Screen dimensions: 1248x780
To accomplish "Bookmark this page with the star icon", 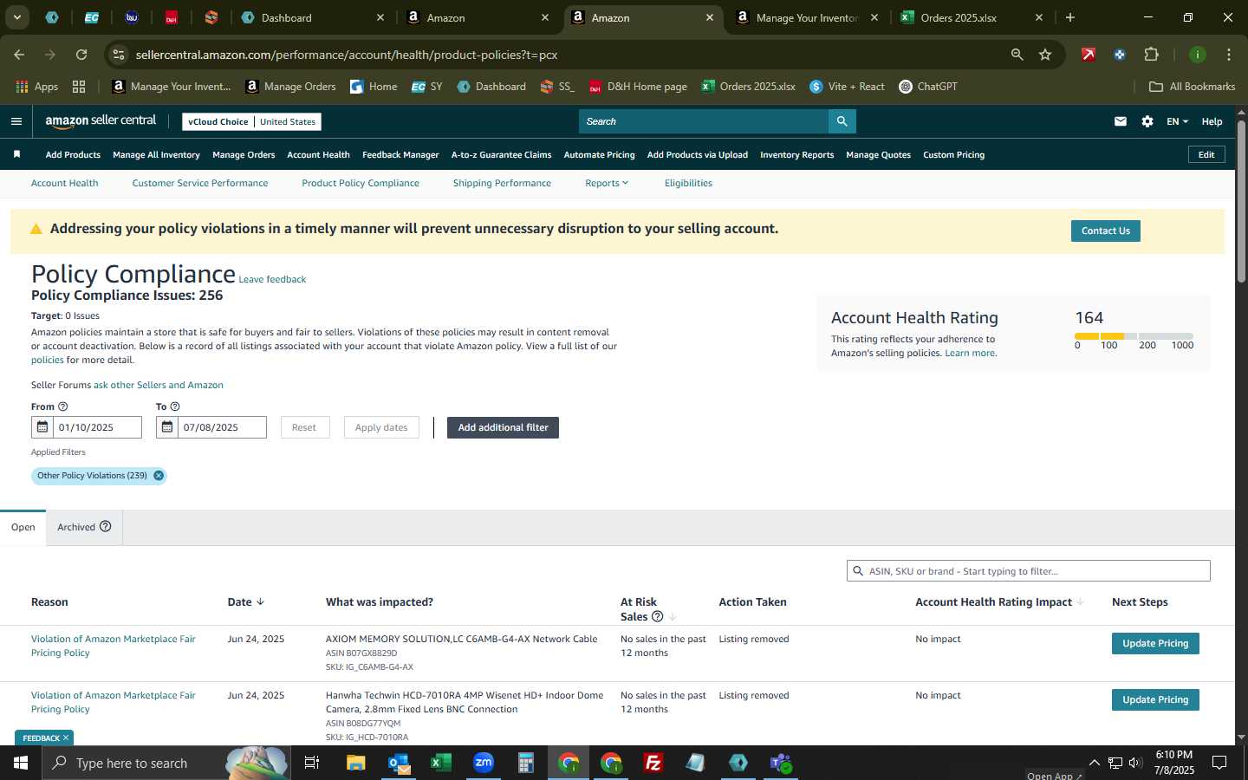I will (1045, 55).
